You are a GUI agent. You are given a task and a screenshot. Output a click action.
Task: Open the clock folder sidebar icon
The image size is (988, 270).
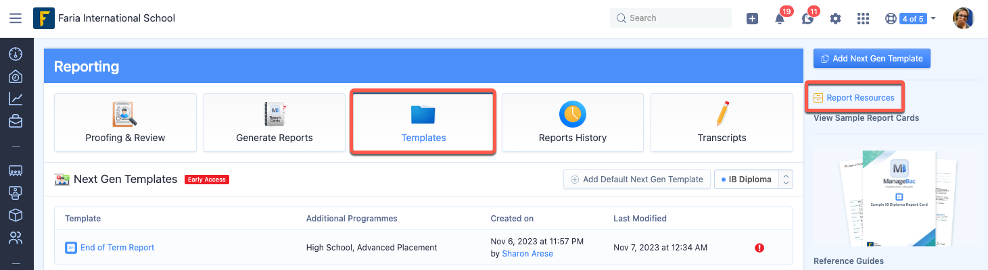pos(16,76)
